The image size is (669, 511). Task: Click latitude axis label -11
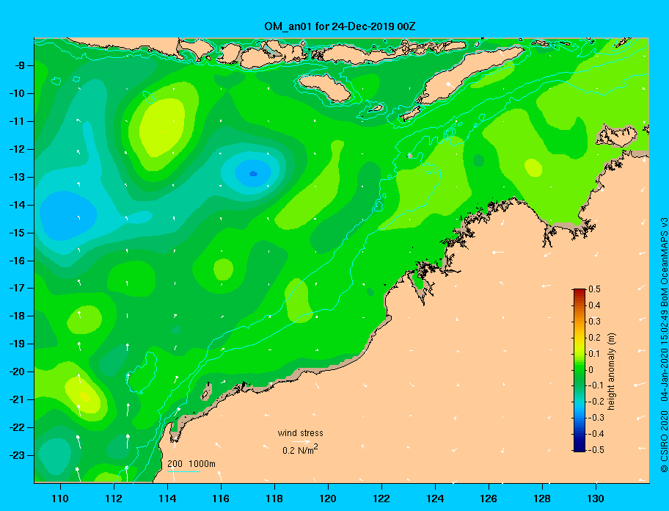click(x=17, y=122)
